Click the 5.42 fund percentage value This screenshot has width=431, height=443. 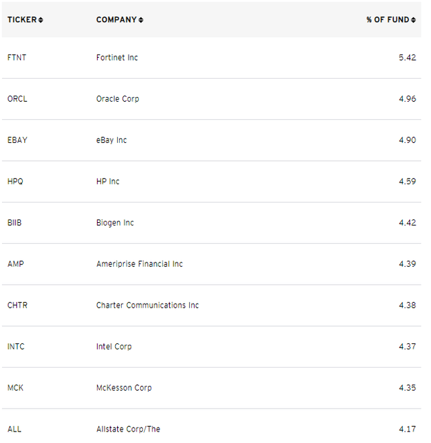407,58
